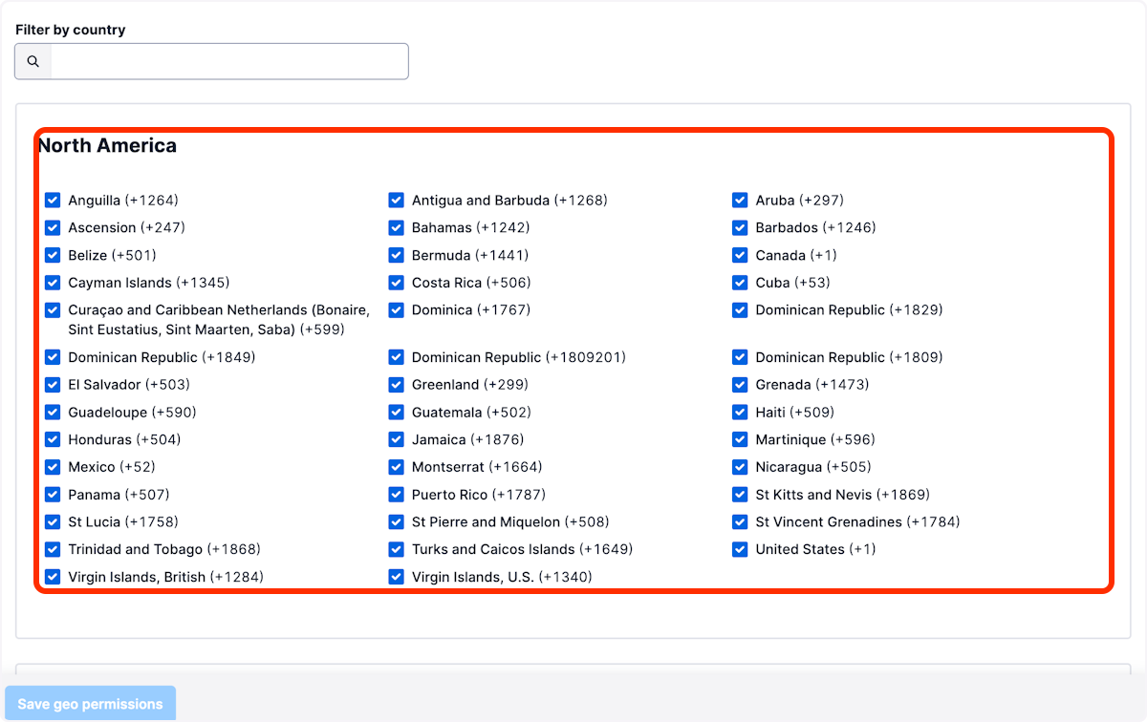Deselect the Aruba (+297) checkbox

740,201
